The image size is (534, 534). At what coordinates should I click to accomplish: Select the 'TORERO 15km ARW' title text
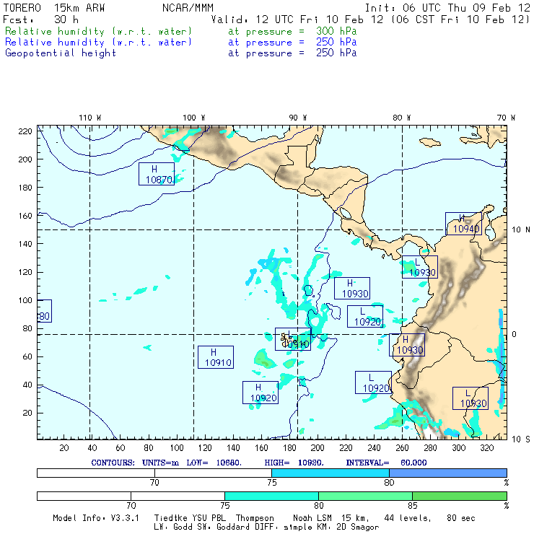click(x=54, y=7)
